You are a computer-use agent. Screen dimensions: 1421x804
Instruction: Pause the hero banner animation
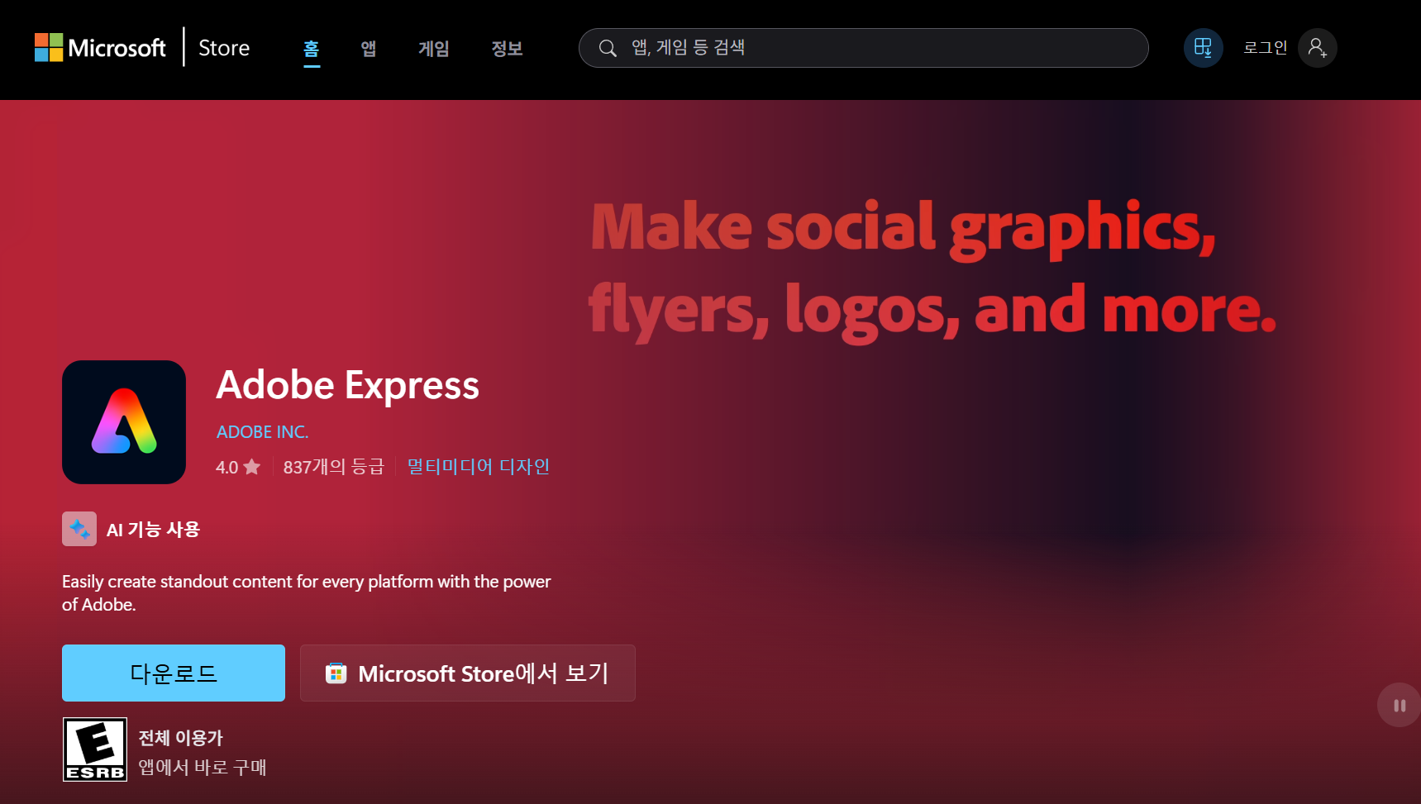click(1400, 705)
